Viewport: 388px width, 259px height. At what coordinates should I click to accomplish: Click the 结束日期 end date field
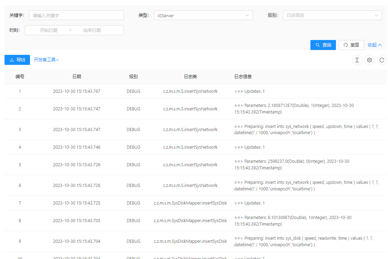click(x=92, y=30)
